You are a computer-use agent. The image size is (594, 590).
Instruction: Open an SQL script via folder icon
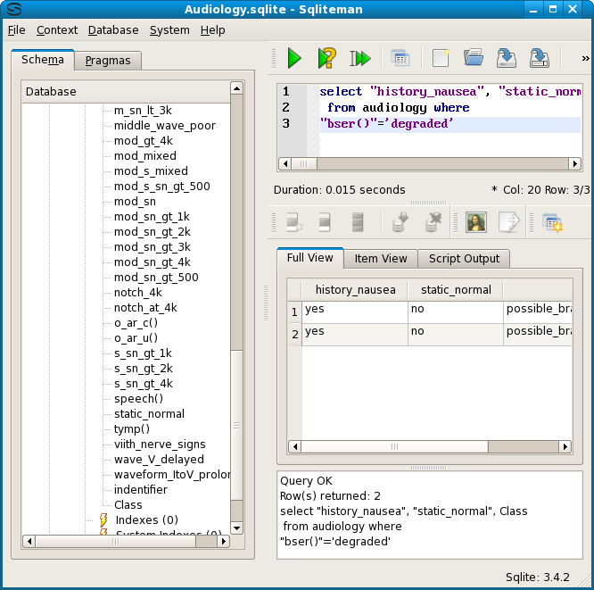473,58
